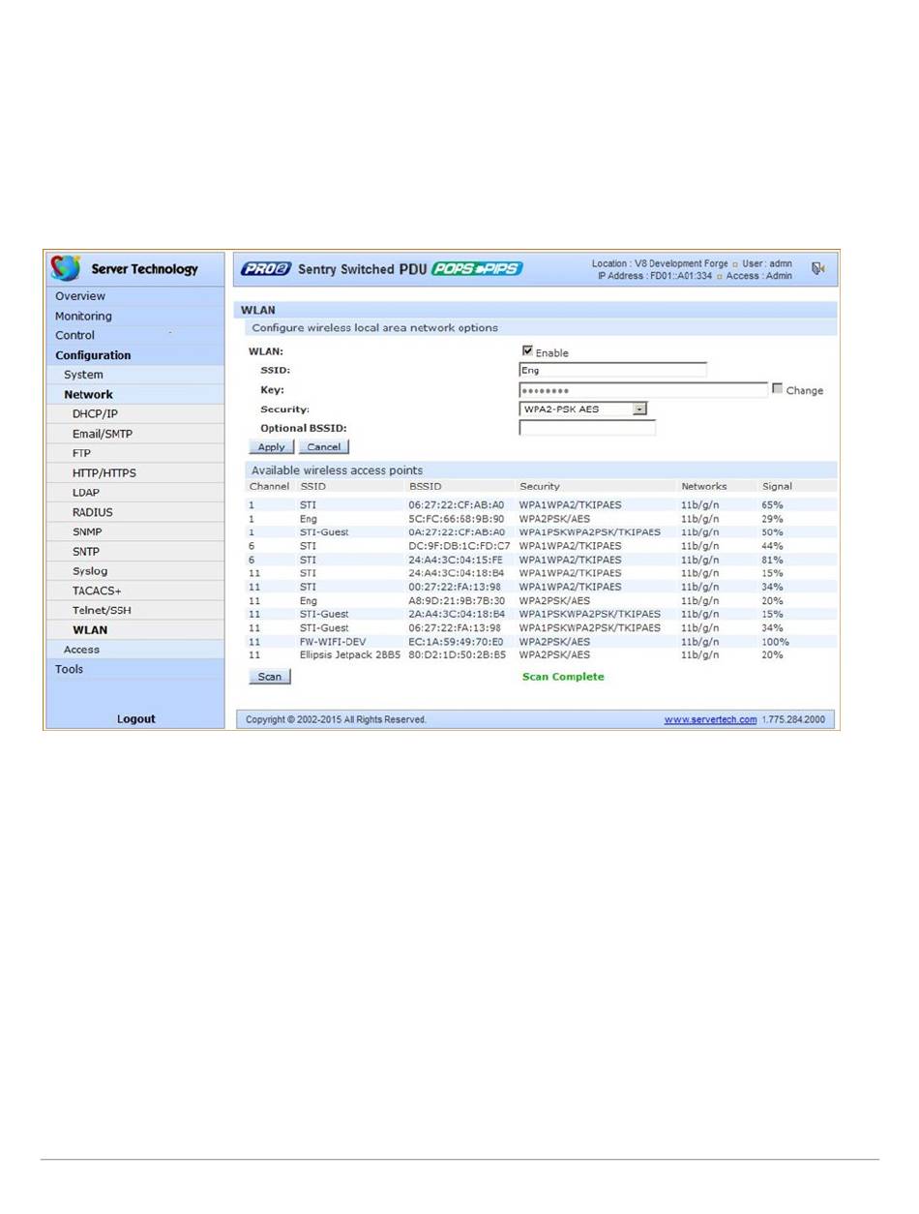
Task: Open Syslog settings page
Action: coord(134,571)
